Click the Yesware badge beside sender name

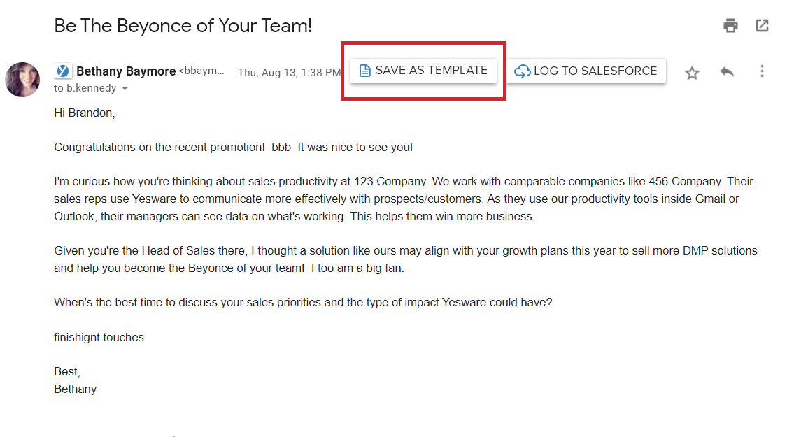coord(63,71)
